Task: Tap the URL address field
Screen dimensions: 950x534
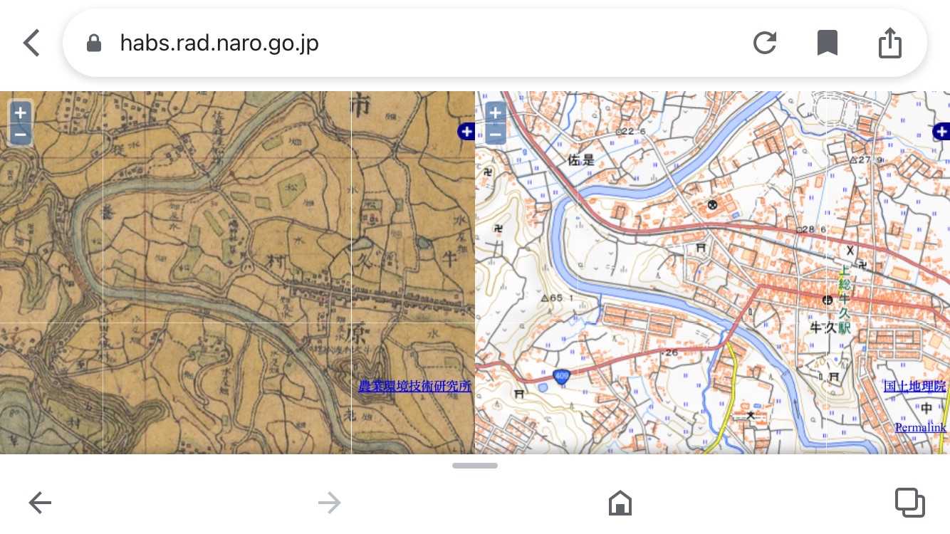Action: [427, 43]
